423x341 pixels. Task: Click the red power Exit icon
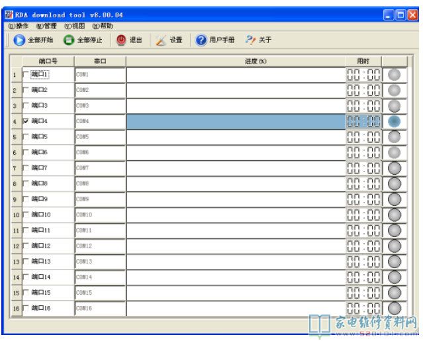[x=121, y=40]
